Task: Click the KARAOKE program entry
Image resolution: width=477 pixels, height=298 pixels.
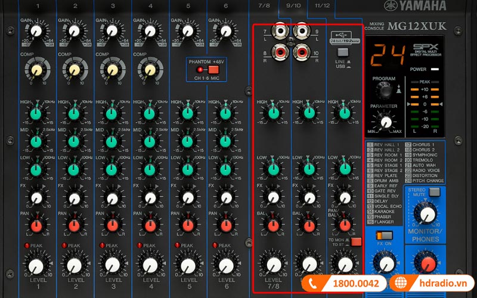Action: 381,212
